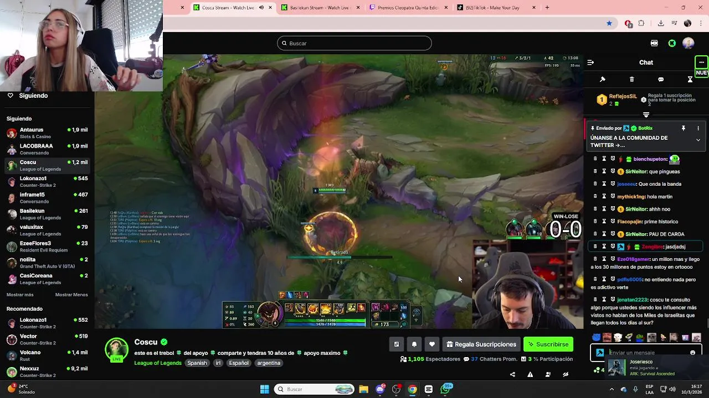Open Windows Start menu
The image size is (709, 398).
(x=264, y=389)
